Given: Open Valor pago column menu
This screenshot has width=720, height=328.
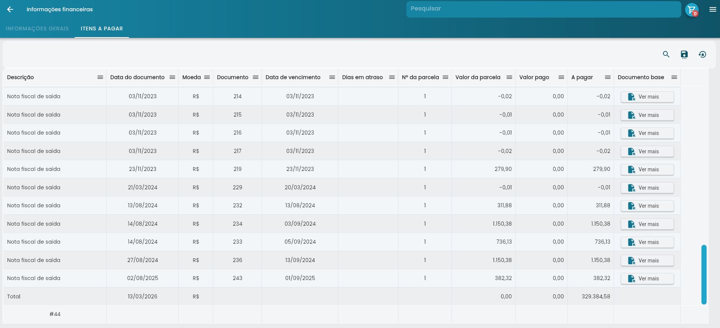Looking at the screenshot, I should 561,77.
